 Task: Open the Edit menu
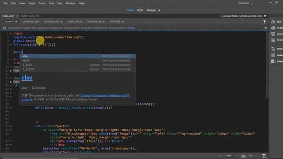(x=13, y=3)
